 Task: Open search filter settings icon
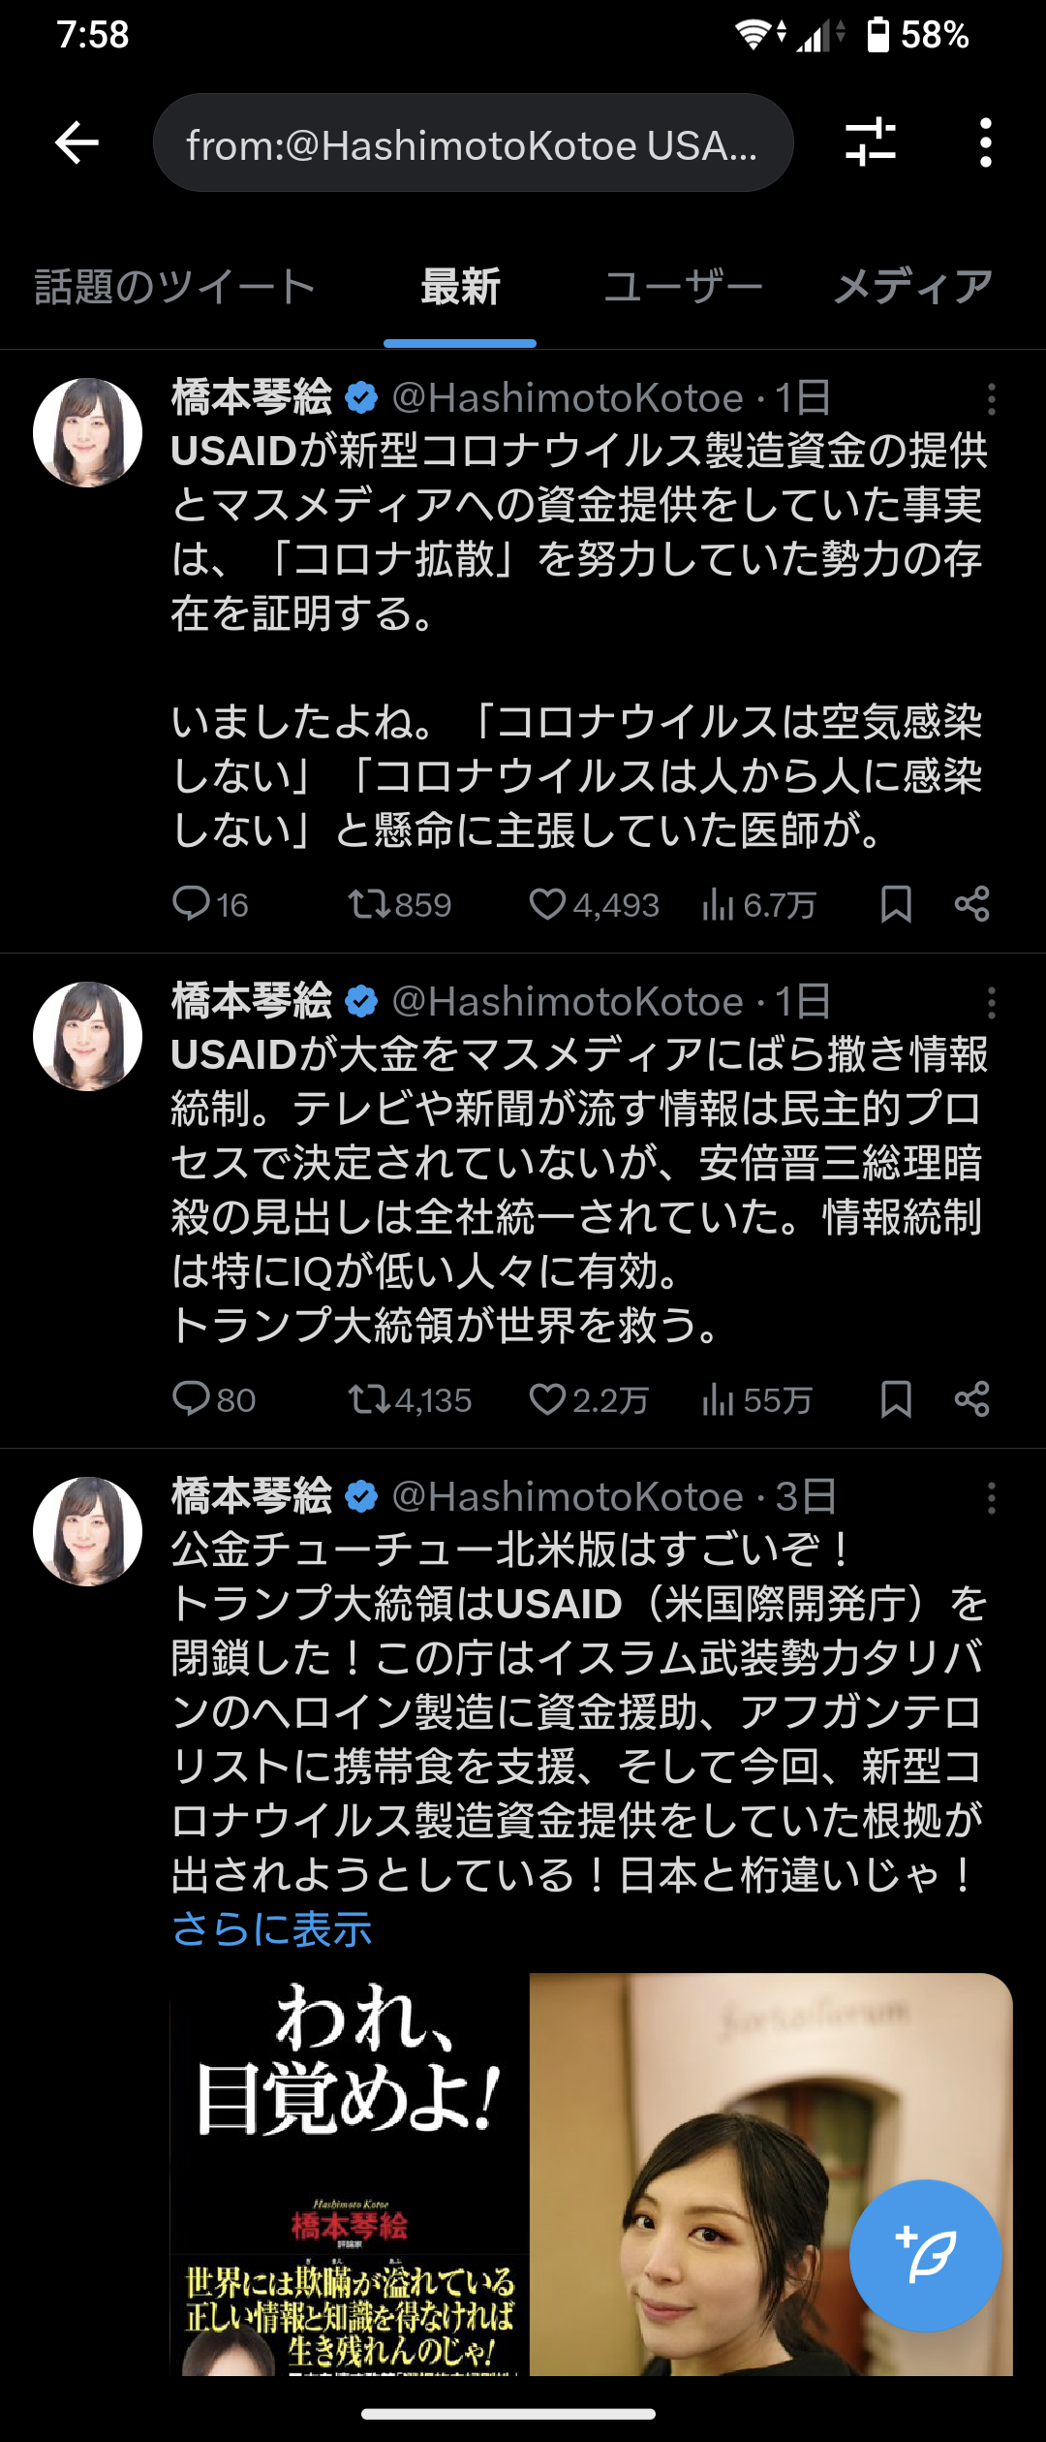(x=870, y=143)
